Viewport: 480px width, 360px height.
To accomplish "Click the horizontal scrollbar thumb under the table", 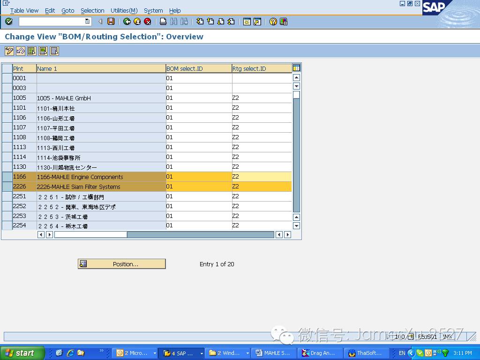I will 90,234.
